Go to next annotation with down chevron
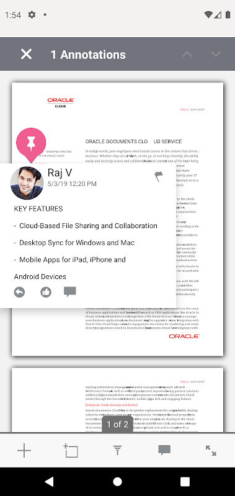 216,54
